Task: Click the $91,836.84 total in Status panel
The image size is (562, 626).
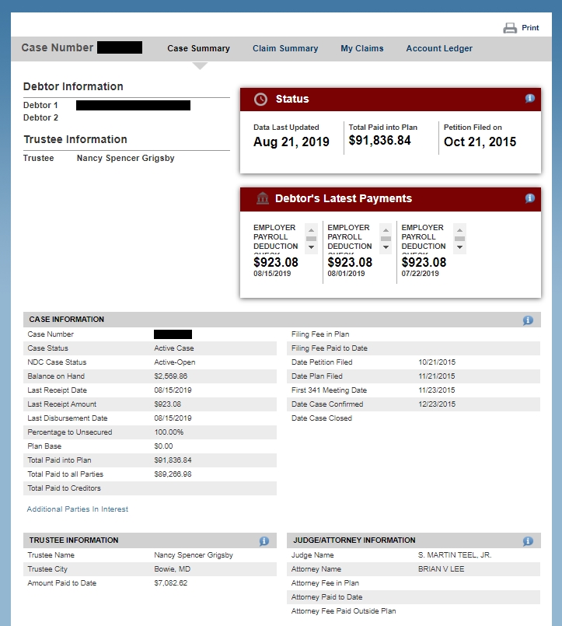Action: point(379,140)
